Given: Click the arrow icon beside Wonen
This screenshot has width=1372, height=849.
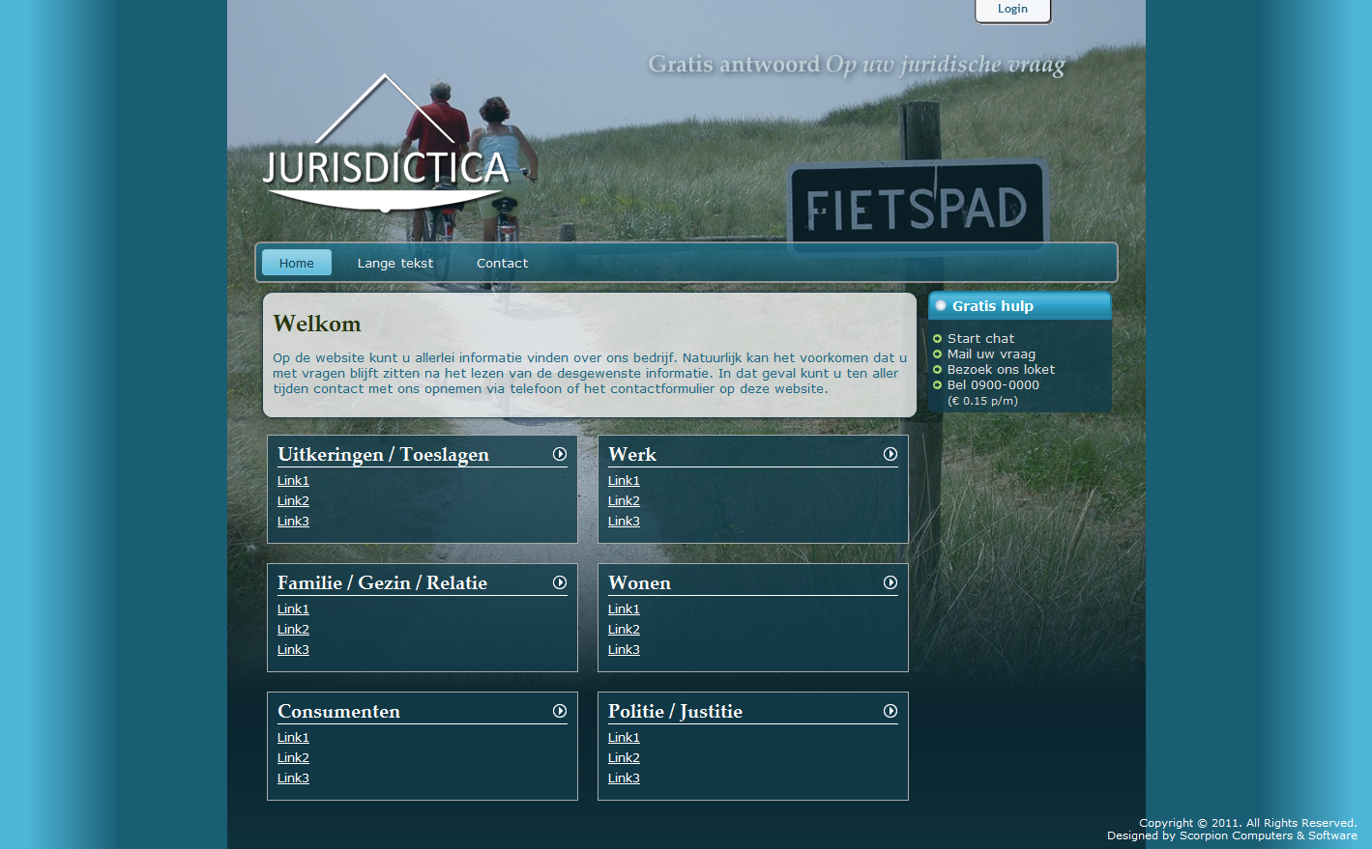Looking at the screenshot, I should (890, 582).
